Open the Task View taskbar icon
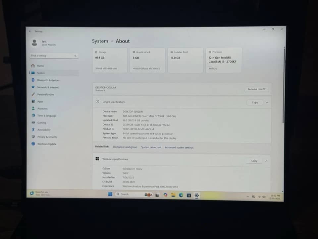The width and height of the screenshot is (318, 239). click(157, 195)
